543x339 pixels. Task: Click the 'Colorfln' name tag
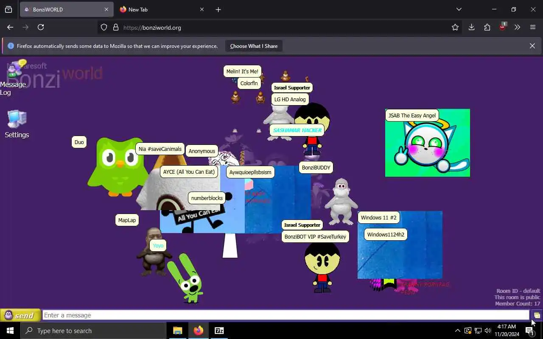249,83
